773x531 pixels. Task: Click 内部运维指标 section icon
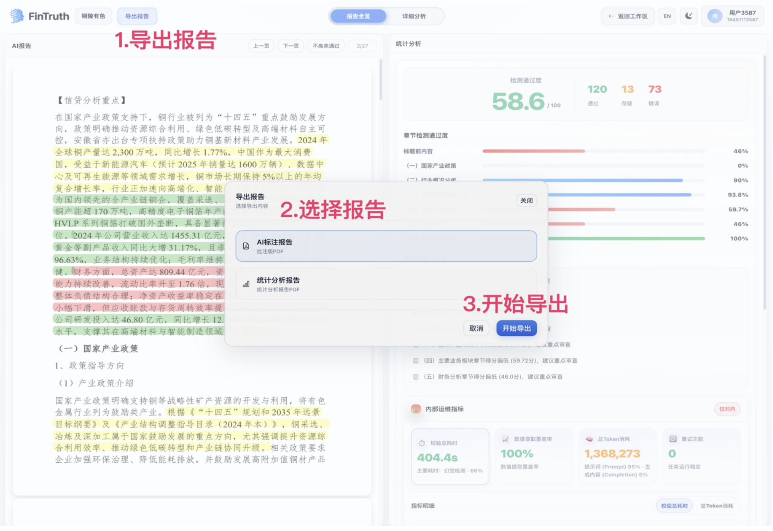coord(416,409)
